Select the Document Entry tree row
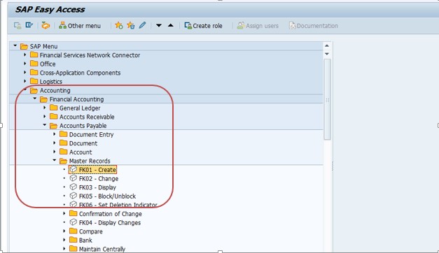The height and width of the screenshot is (253, 439). pos(91,135)
